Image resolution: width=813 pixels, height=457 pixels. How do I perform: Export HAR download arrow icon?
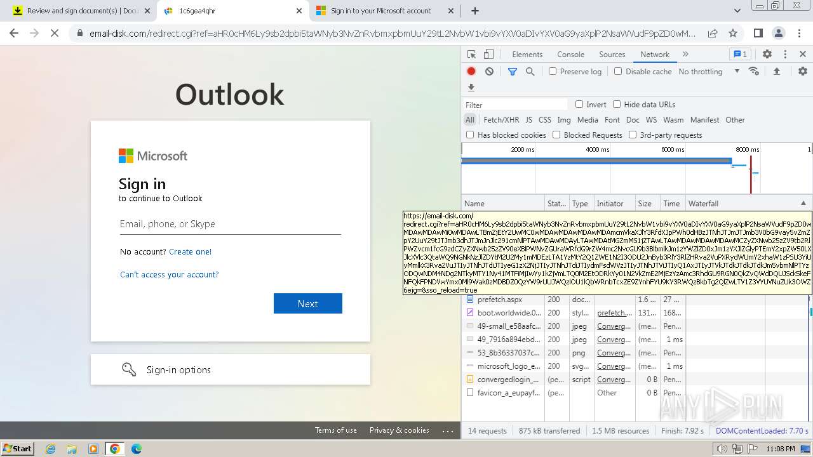[471, 88]
